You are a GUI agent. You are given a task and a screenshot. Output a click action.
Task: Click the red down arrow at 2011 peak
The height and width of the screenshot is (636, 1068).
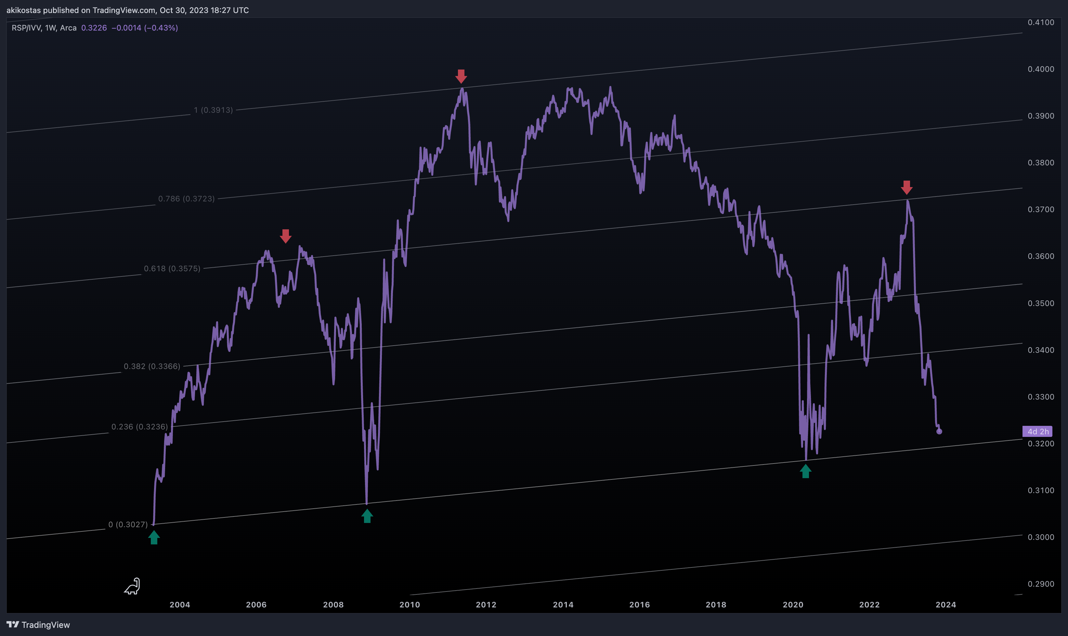pyautogui.click(x=461, y=76)
